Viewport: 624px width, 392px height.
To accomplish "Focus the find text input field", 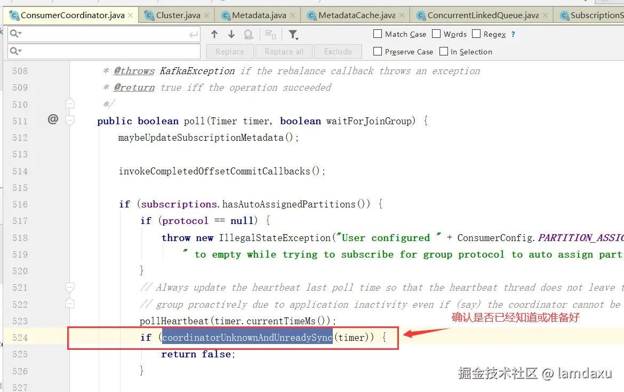I will pyautogui.click(x=104, y=34).
